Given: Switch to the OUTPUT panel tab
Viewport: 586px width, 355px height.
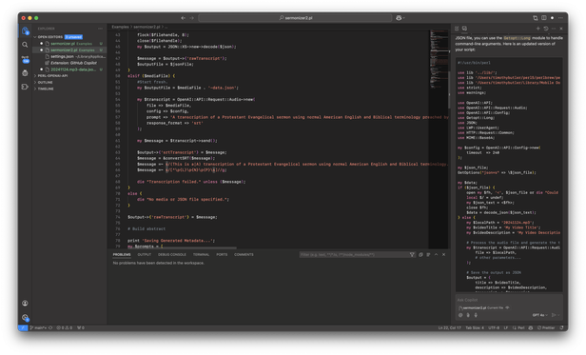Looking at the screenshot, I should tap(145, 254).
